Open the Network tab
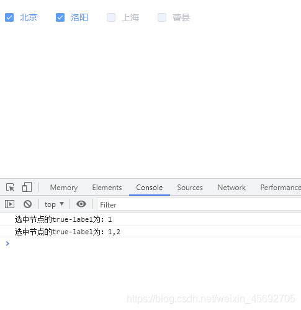Image resolution: width=301 pixels, height=310 pixels. pos(231,188)
